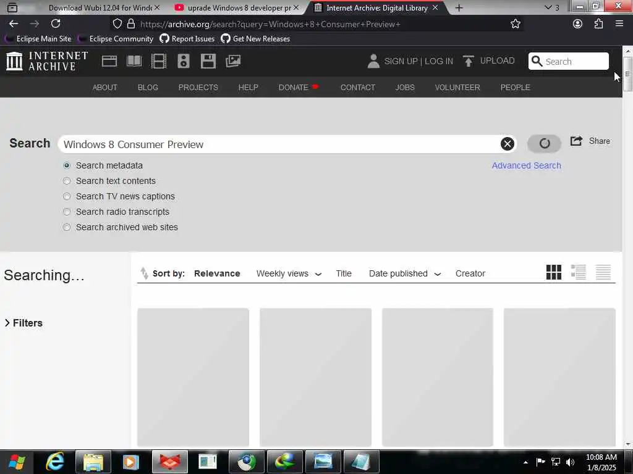Click the Share icon
This screenshot has width=633, height=474.
[x=577, y=141]
